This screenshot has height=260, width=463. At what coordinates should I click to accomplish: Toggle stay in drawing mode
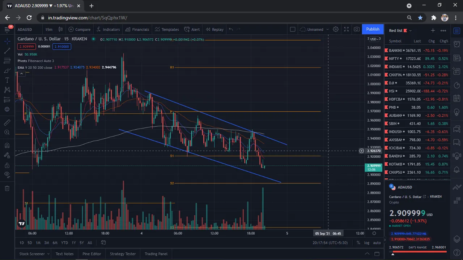point(7,156)
